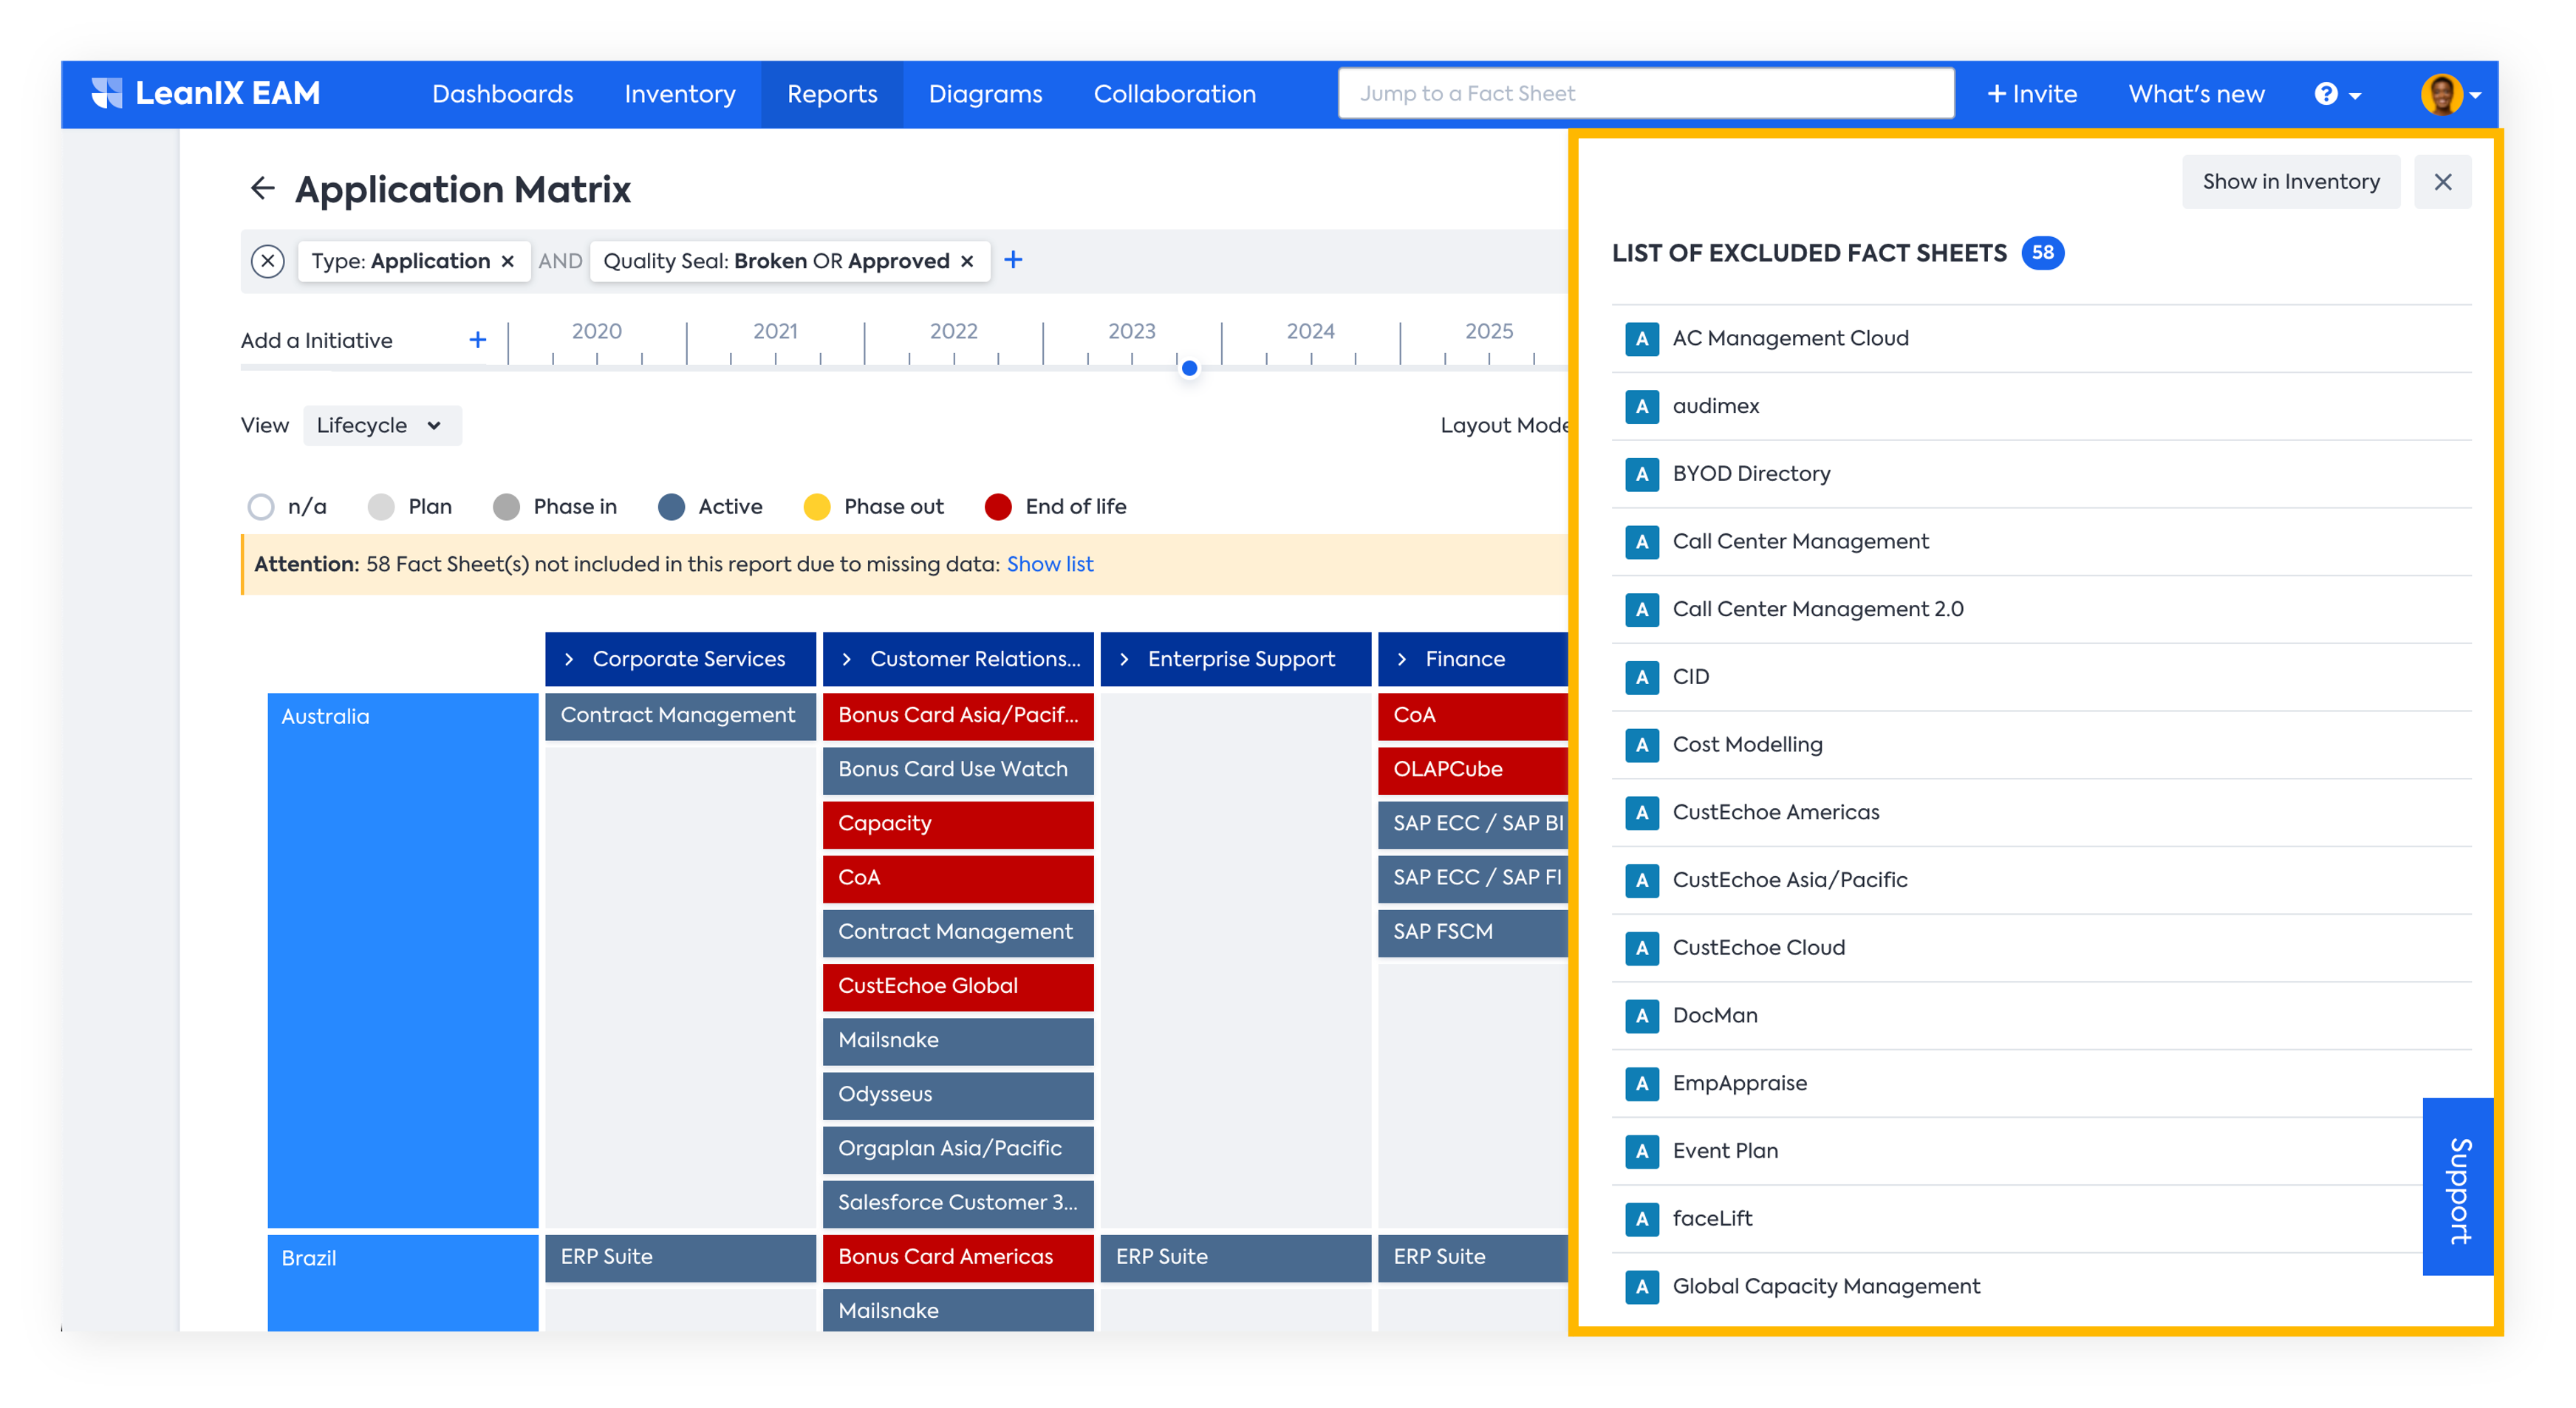Open the Diagrams menu
This screenshot has width=2576, height=1408.
coord(985,94)
